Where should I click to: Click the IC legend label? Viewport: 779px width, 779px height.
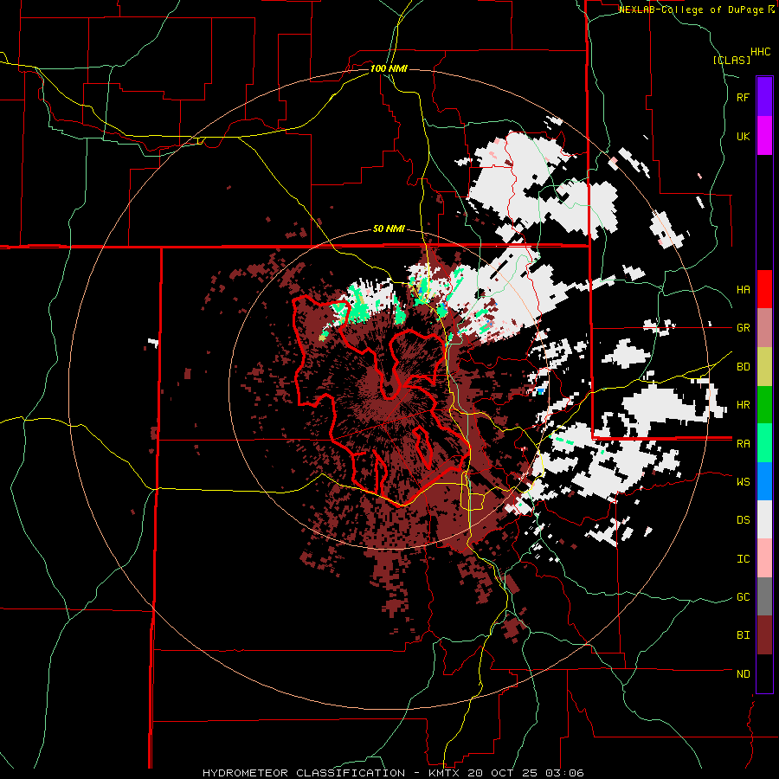(743, 559)
